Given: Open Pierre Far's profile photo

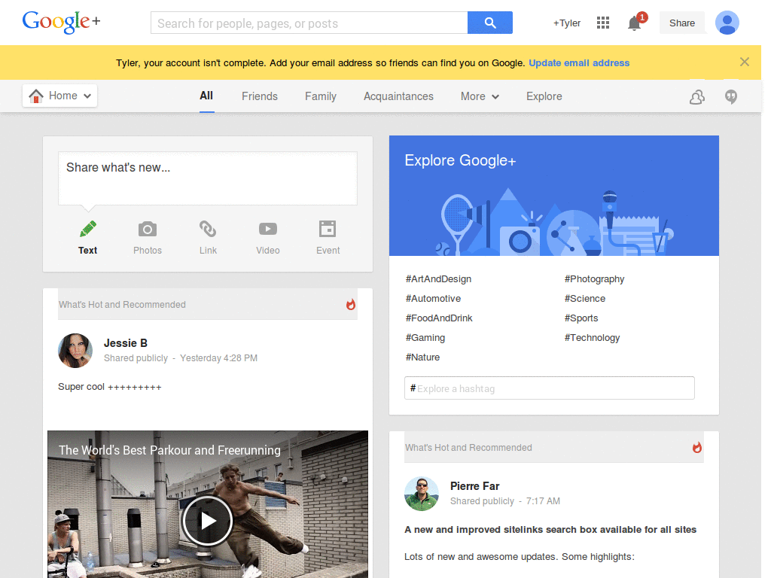Looking at the screenshot, I should (x=422, y=494).
